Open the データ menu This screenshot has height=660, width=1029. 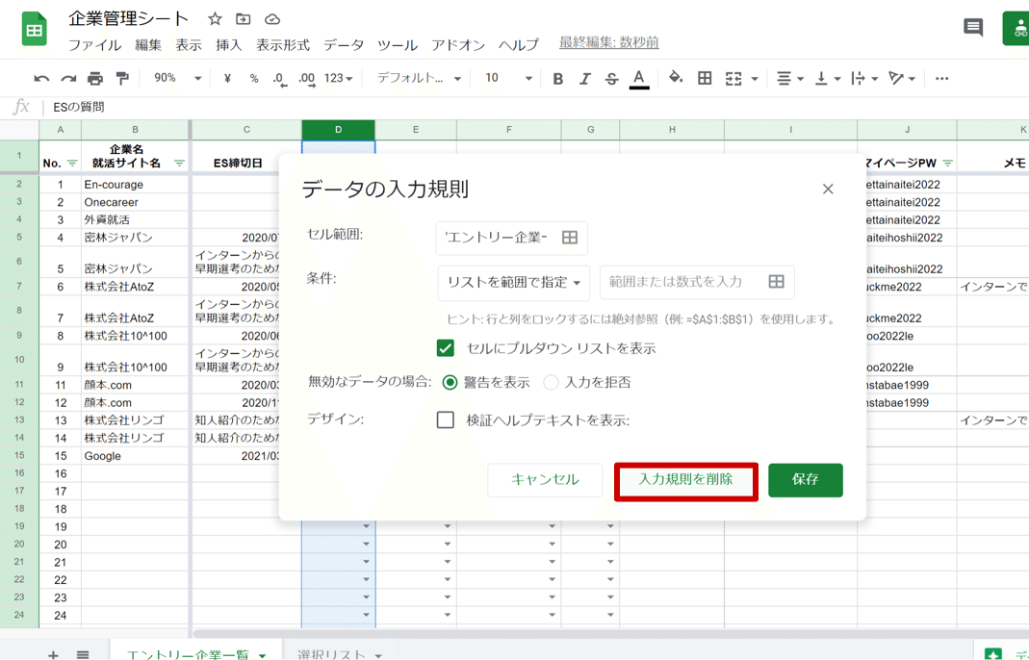click(344, 45)
